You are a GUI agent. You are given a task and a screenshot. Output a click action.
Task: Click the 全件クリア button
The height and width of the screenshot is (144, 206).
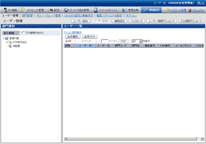(90, 37)
